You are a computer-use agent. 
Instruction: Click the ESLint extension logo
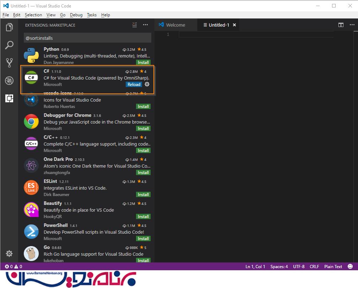pyautogui.click(x=31, y=188)
